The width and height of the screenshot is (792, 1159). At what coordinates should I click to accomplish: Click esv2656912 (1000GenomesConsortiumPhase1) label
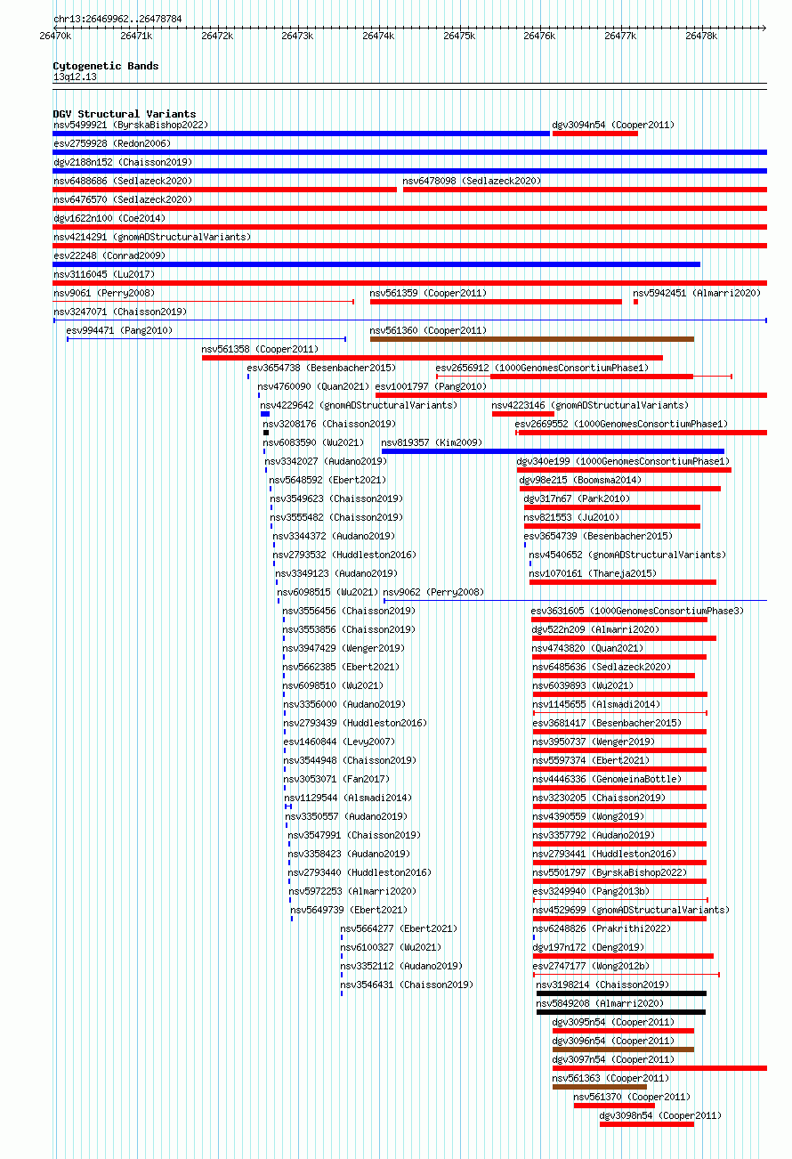[542, 368]
